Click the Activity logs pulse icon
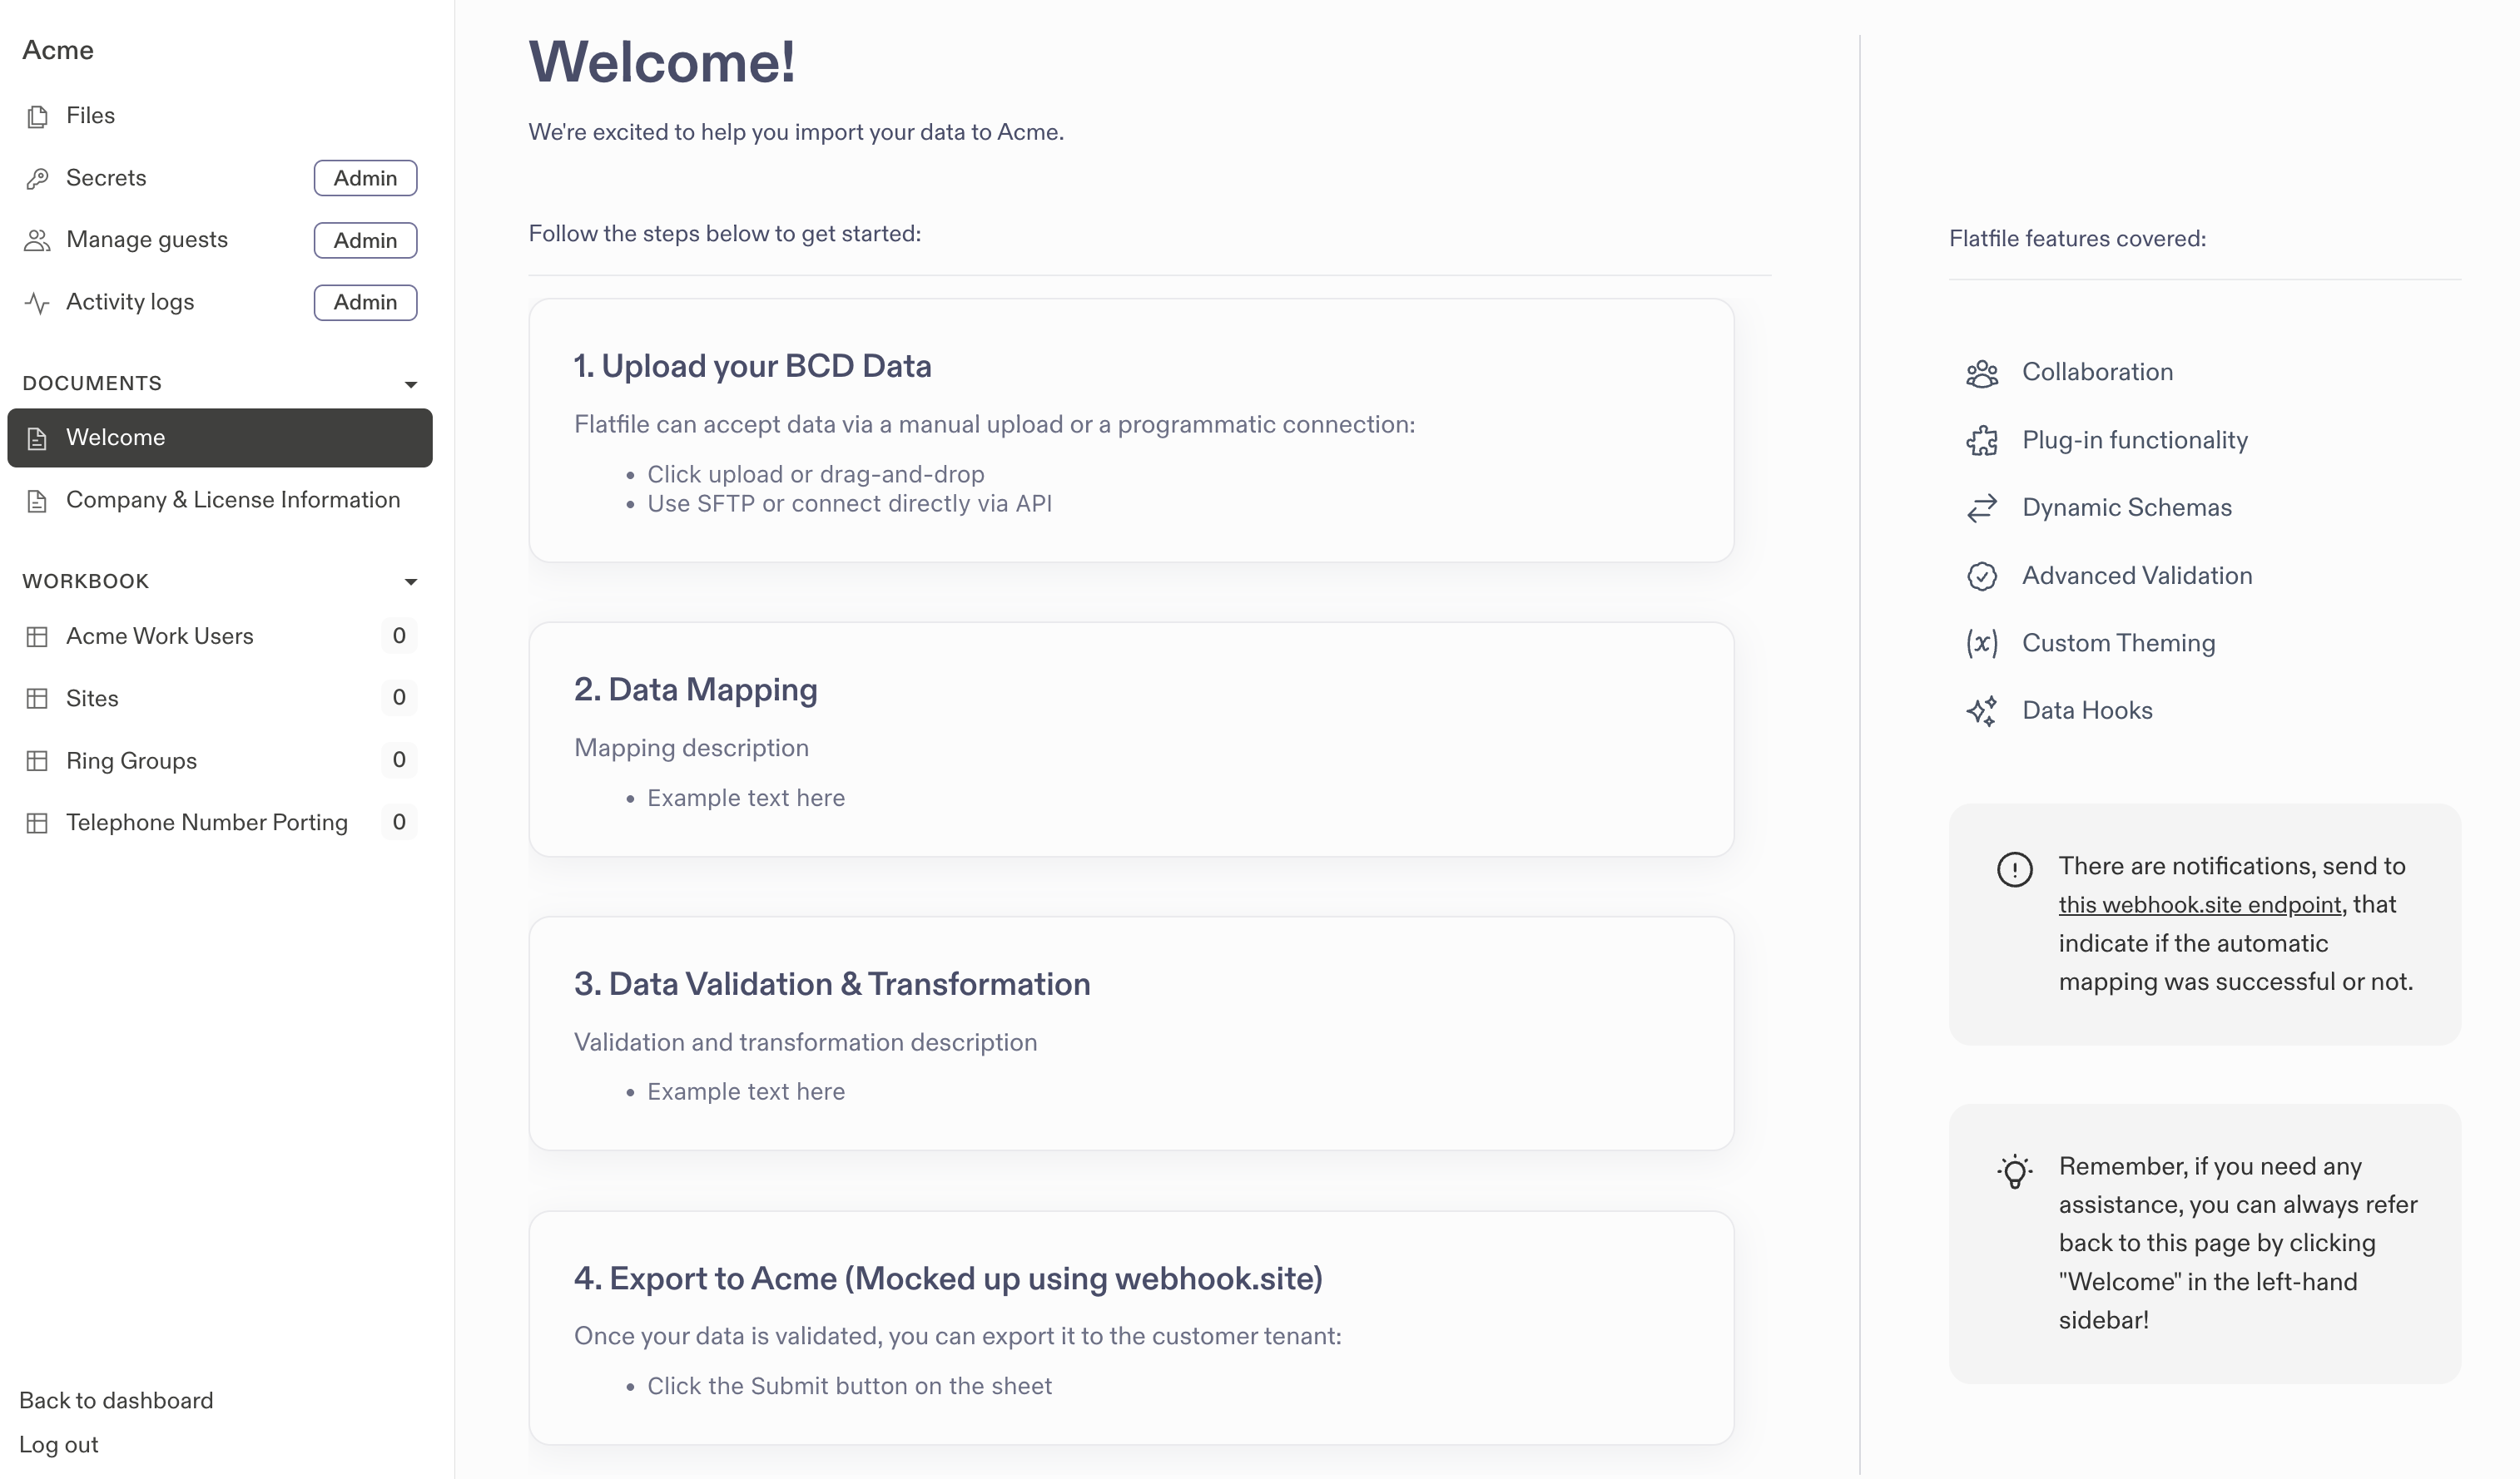The width and height of the screenshot is (2520, 1479). (x=37, y=303)
